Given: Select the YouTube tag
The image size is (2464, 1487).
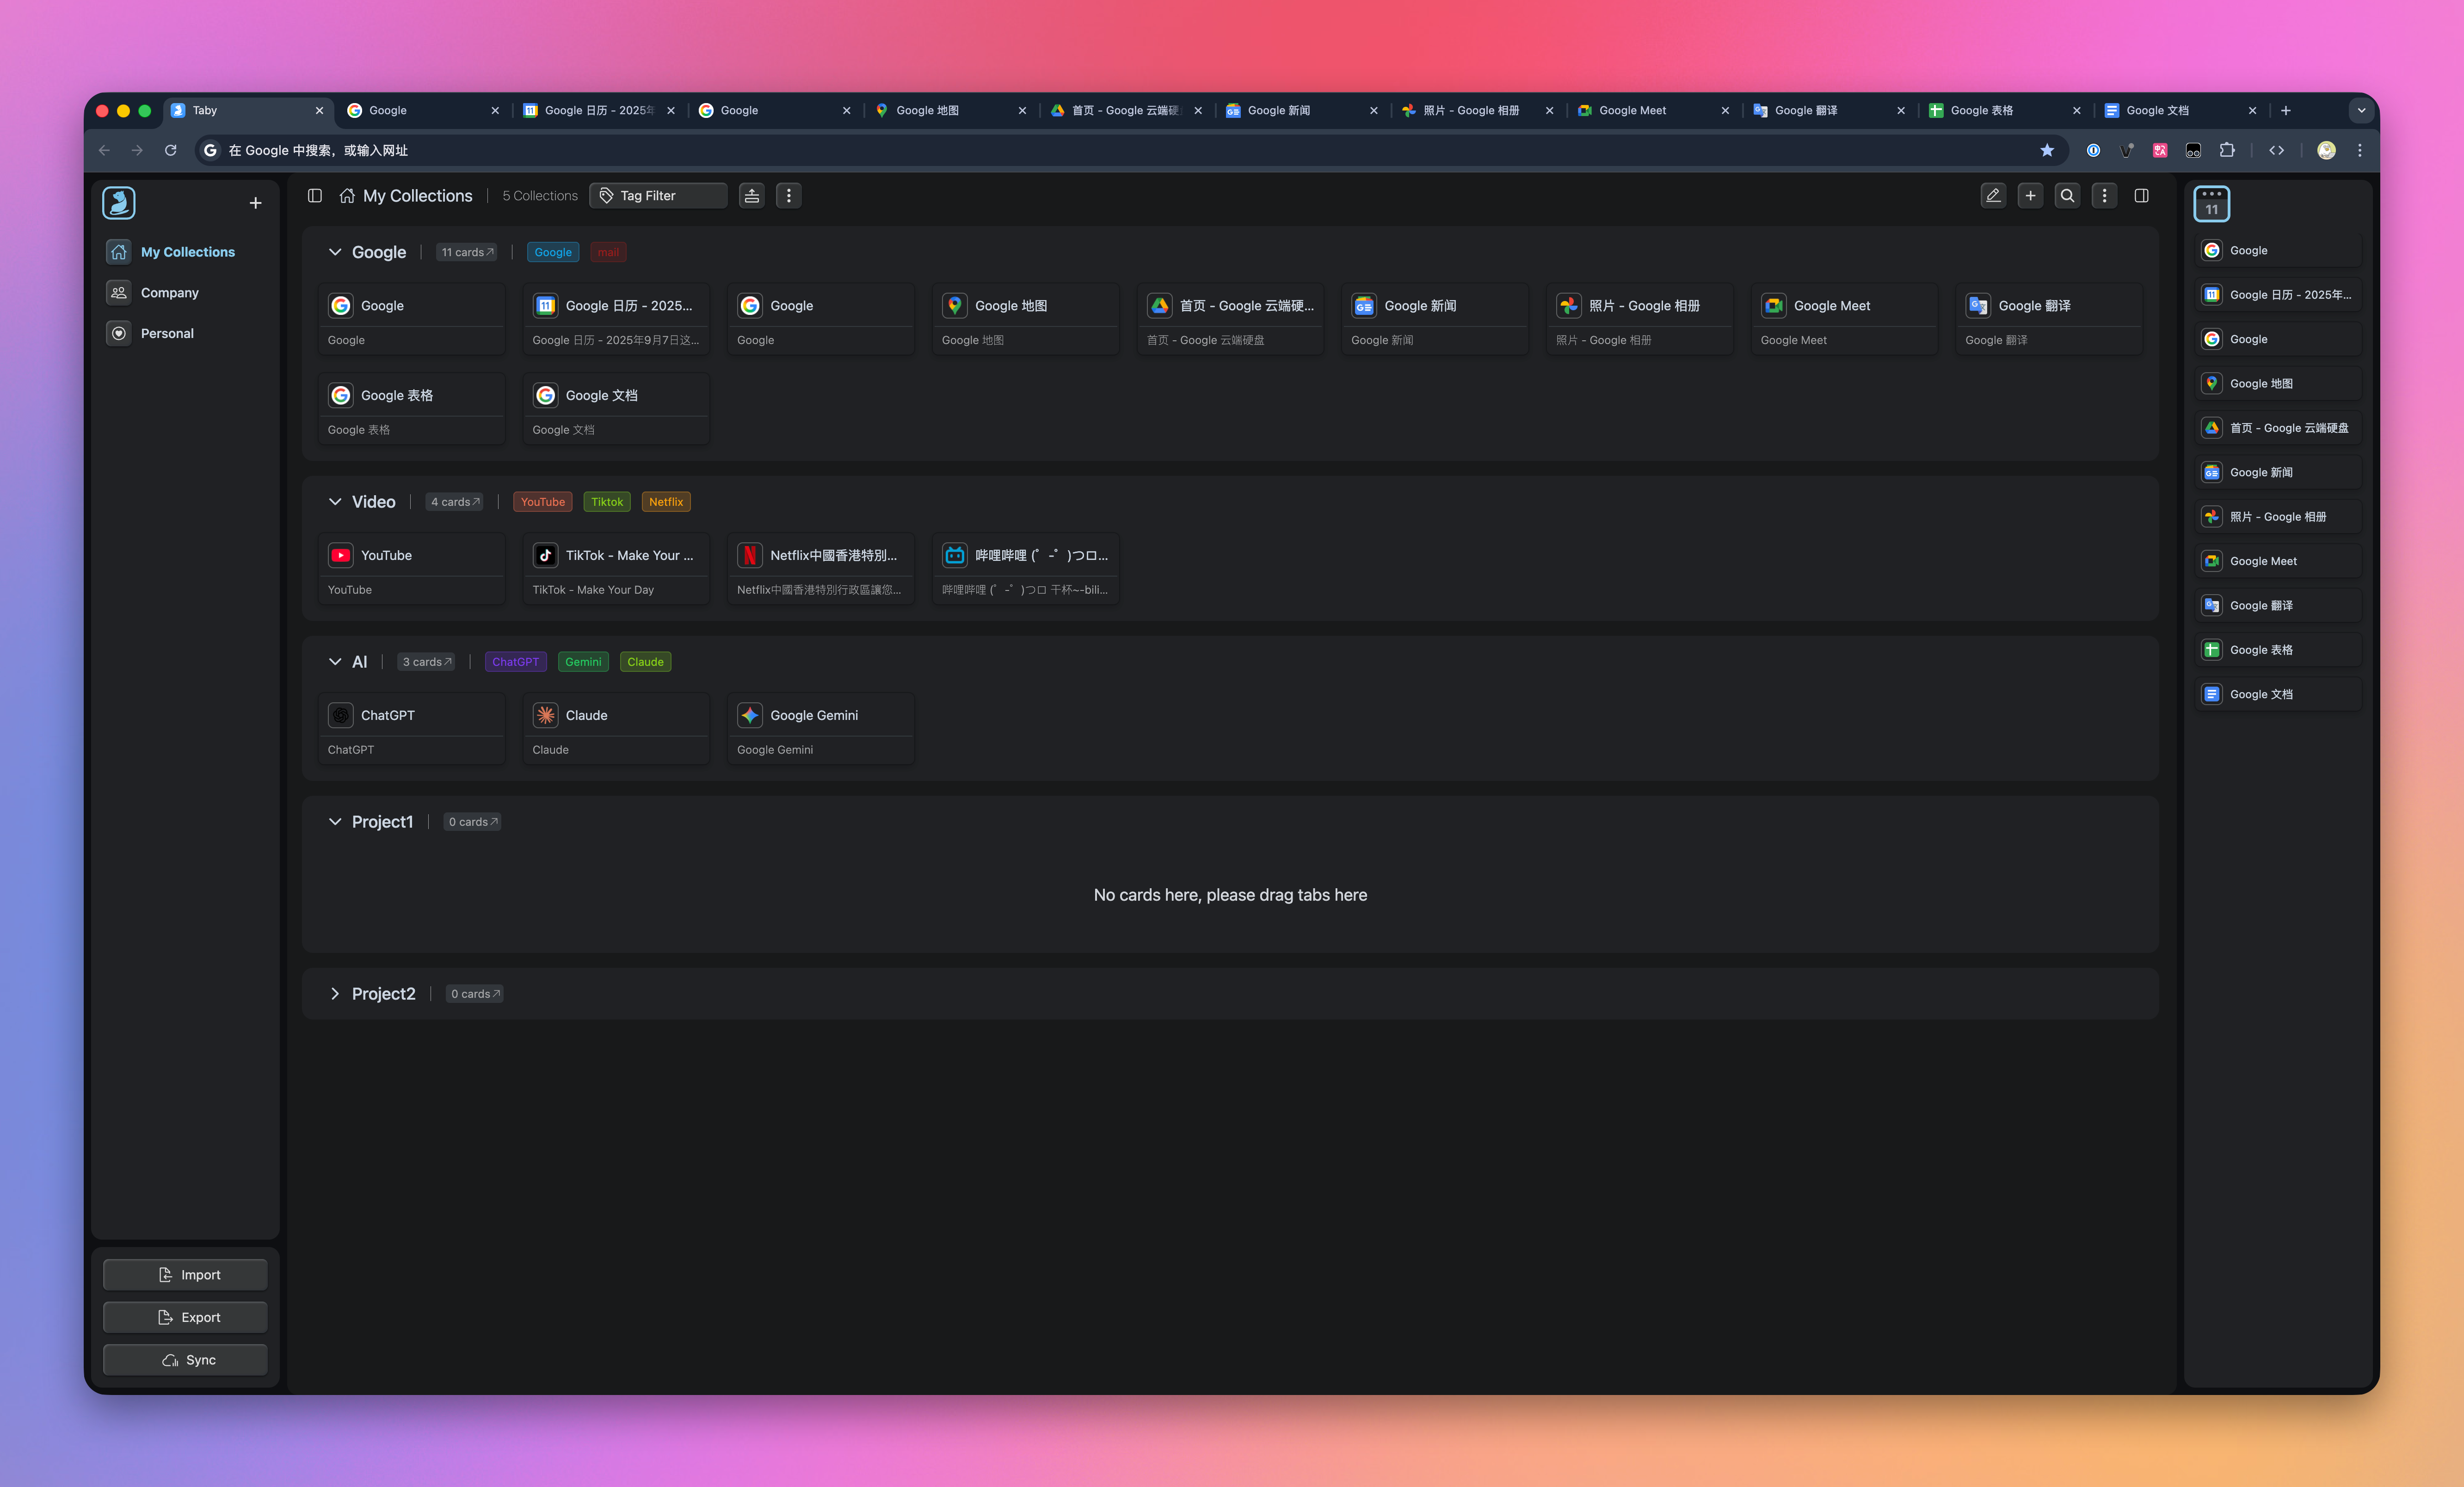Looking at the screenshot, I should coord(543,502).
